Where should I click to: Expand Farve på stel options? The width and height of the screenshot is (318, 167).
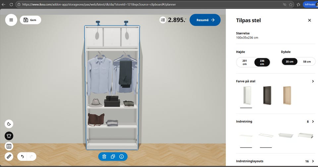click(x=313, y=81)
